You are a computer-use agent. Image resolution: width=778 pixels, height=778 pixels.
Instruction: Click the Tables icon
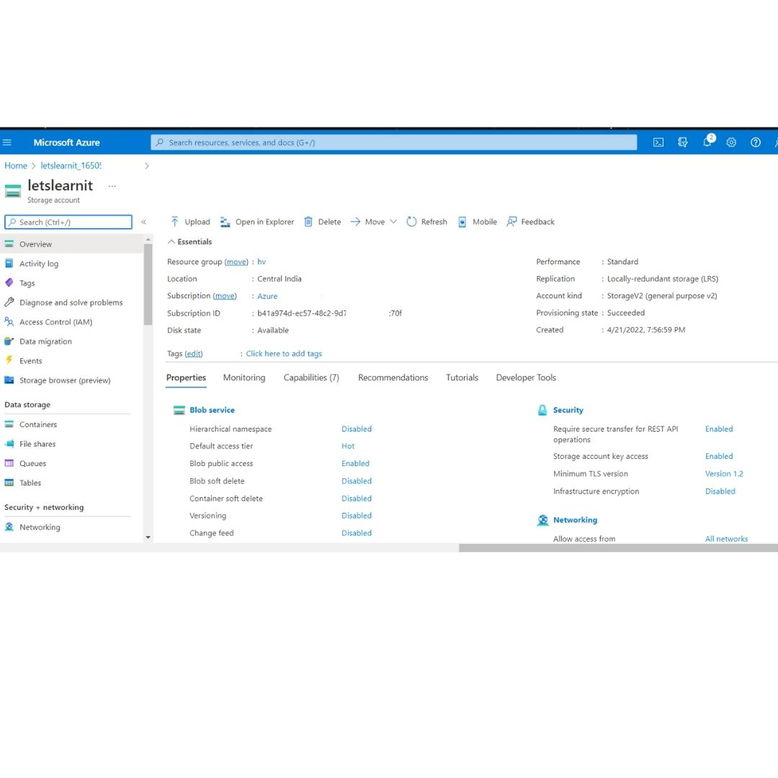point(9,482)
